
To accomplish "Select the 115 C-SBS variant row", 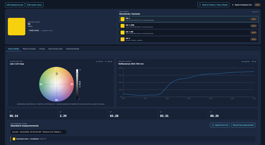I will [x=189, y=33].
